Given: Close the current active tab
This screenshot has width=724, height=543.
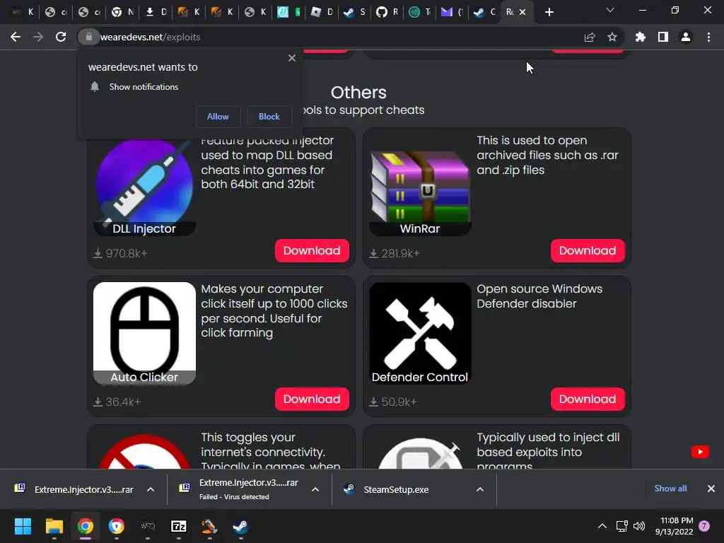Looking at the screenshot, I should 522,12.
